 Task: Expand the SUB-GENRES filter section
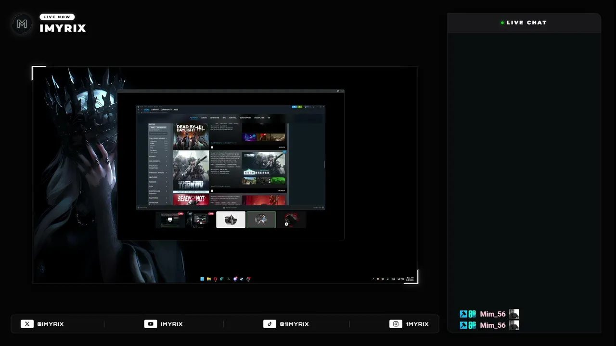[158, 161]
